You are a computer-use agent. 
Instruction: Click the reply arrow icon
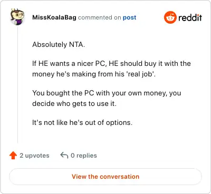64,155
